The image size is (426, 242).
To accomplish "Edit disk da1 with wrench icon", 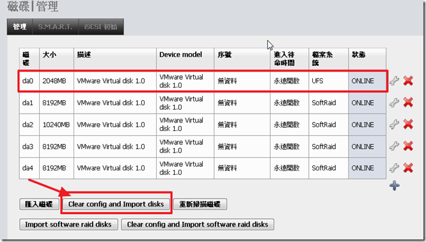I will pyautogui.click(x=394, y=103).
